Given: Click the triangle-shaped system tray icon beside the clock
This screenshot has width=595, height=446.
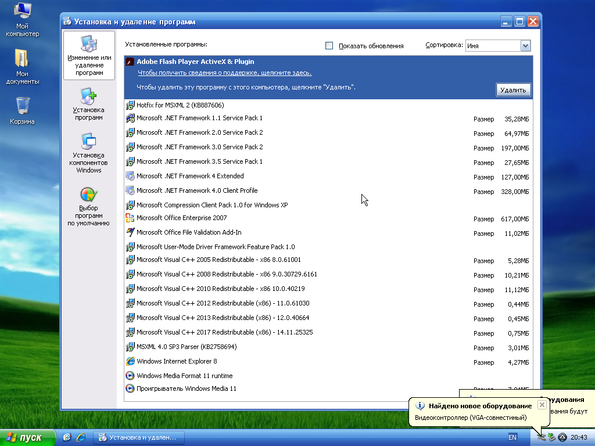Looking at the screenshot, I should click(562, 437).
